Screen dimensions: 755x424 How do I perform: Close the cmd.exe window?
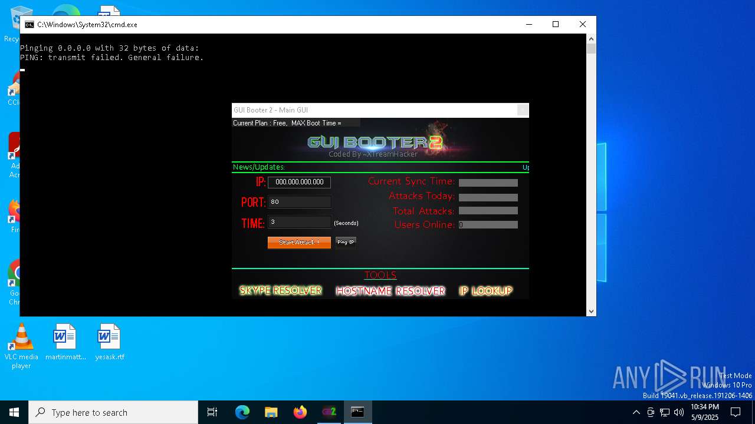582,24
